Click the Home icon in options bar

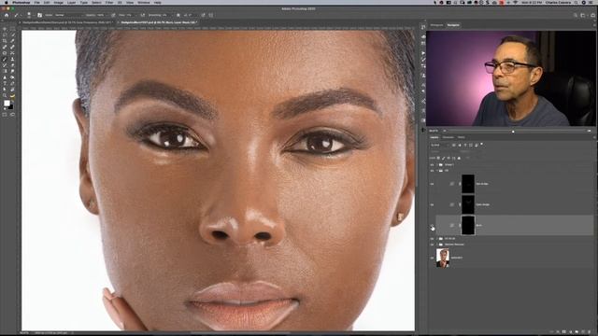[x=7, y=15]
